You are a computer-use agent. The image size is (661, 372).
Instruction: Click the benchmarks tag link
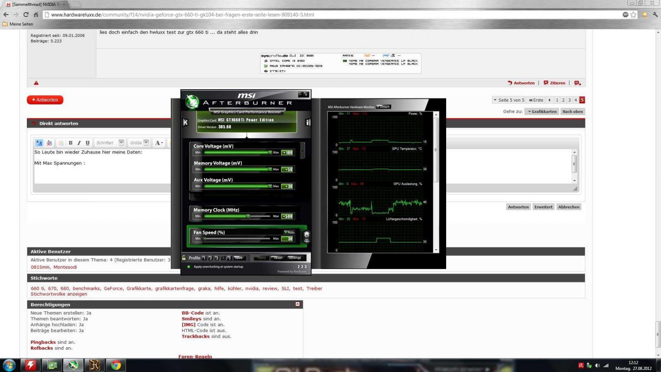86,289
